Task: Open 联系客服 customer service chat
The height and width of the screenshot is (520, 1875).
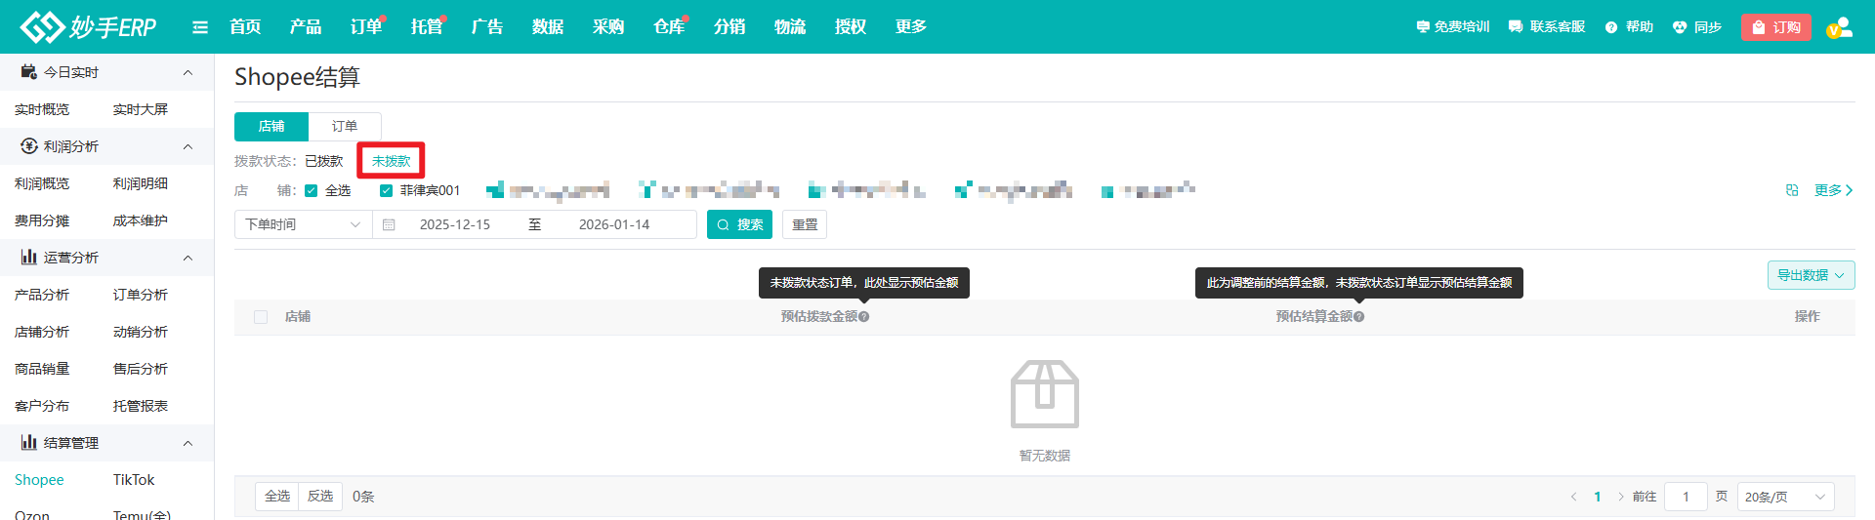Action: [1547, 27]
